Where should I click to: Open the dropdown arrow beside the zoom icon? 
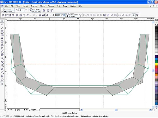pyautogui.click(x=50, y=15)
